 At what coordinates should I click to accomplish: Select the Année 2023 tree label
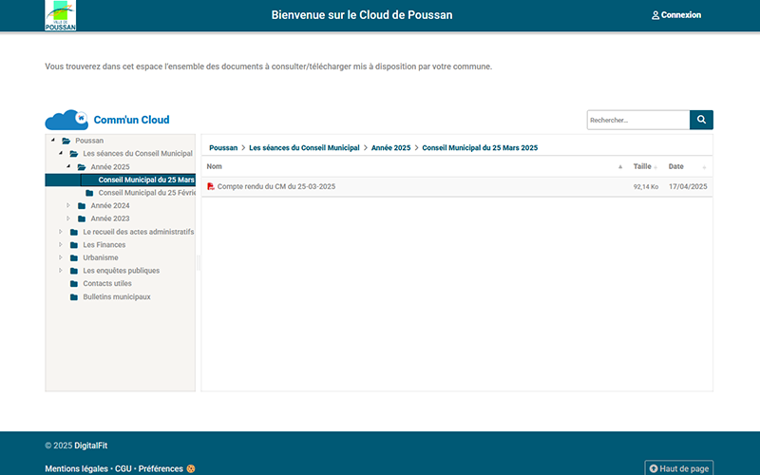(x=110, y=219)
